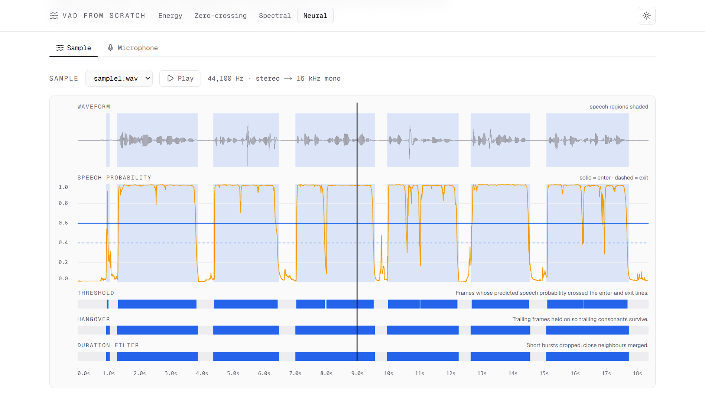Click the HANGOVER heading
Screen dimensions: 705x394
pos(94,319)
